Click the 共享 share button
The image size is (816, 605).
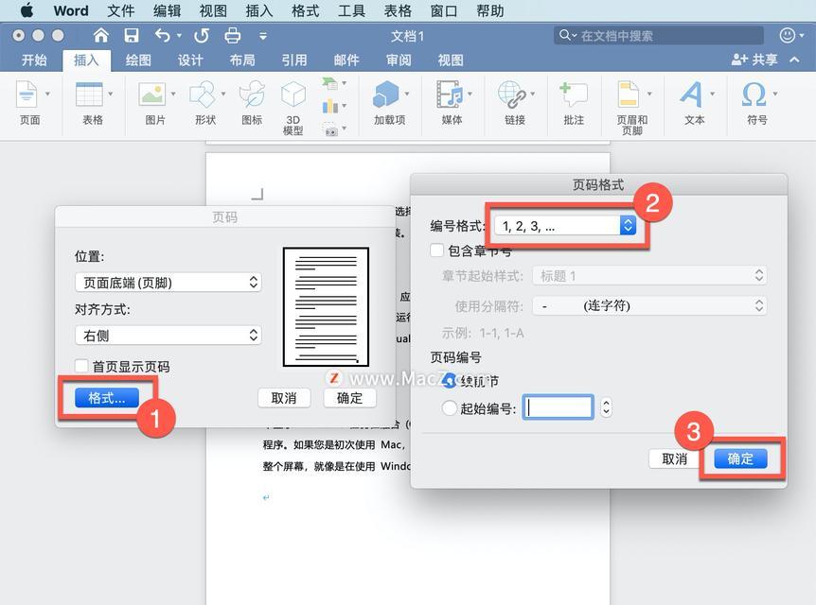coord(754,60)
